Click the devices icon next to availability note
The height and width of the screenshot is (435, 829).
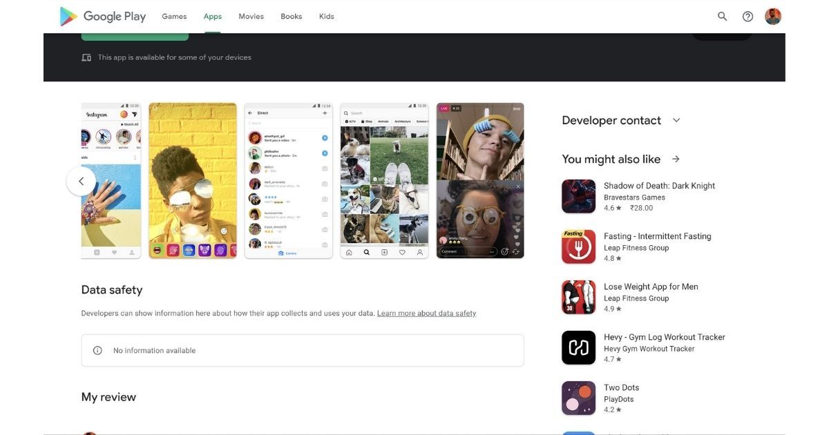[86, 57]
